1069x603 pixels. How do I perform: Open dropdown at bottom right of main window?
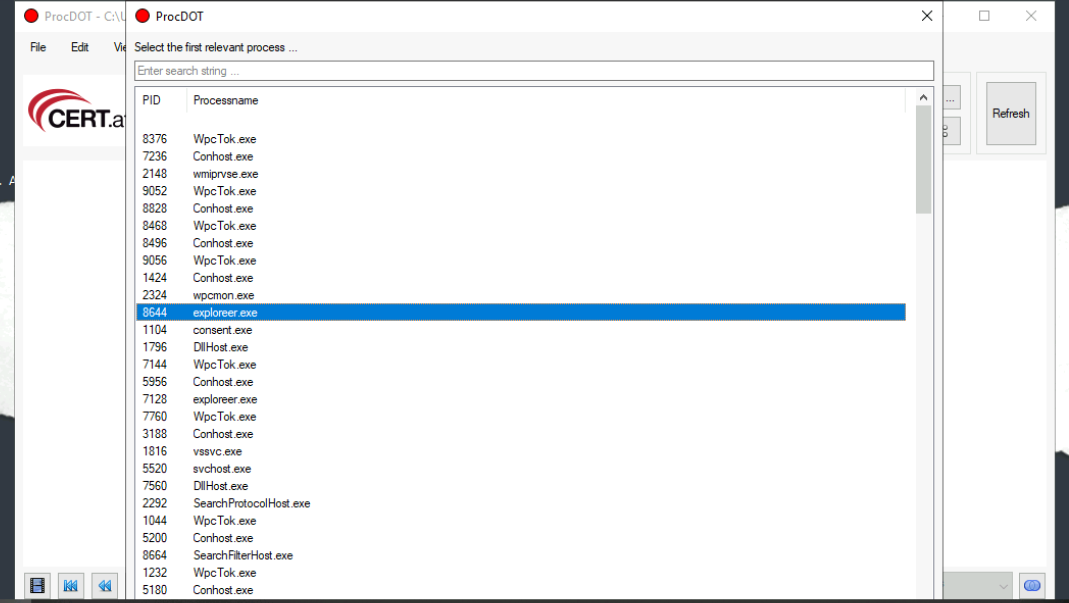(x=1003, y=586)
